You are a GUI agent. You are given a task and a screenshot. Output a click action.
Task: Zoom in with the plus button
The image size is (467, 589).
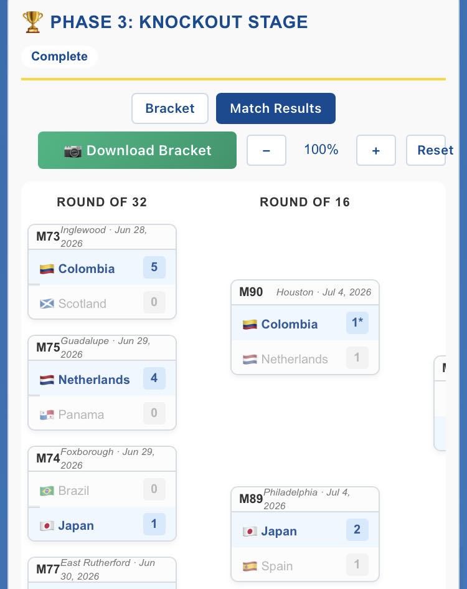[x=375, y=150]
